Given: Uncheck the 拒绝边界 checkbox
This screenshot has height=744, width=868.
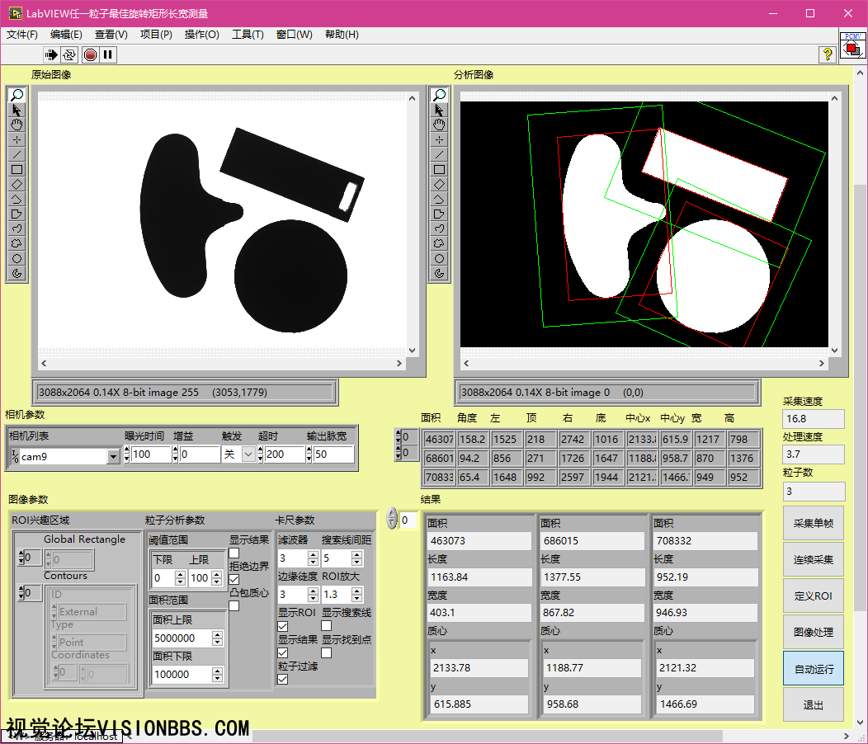Looking at the screenshot, I should pyautogui.click(x=234, y=580).
